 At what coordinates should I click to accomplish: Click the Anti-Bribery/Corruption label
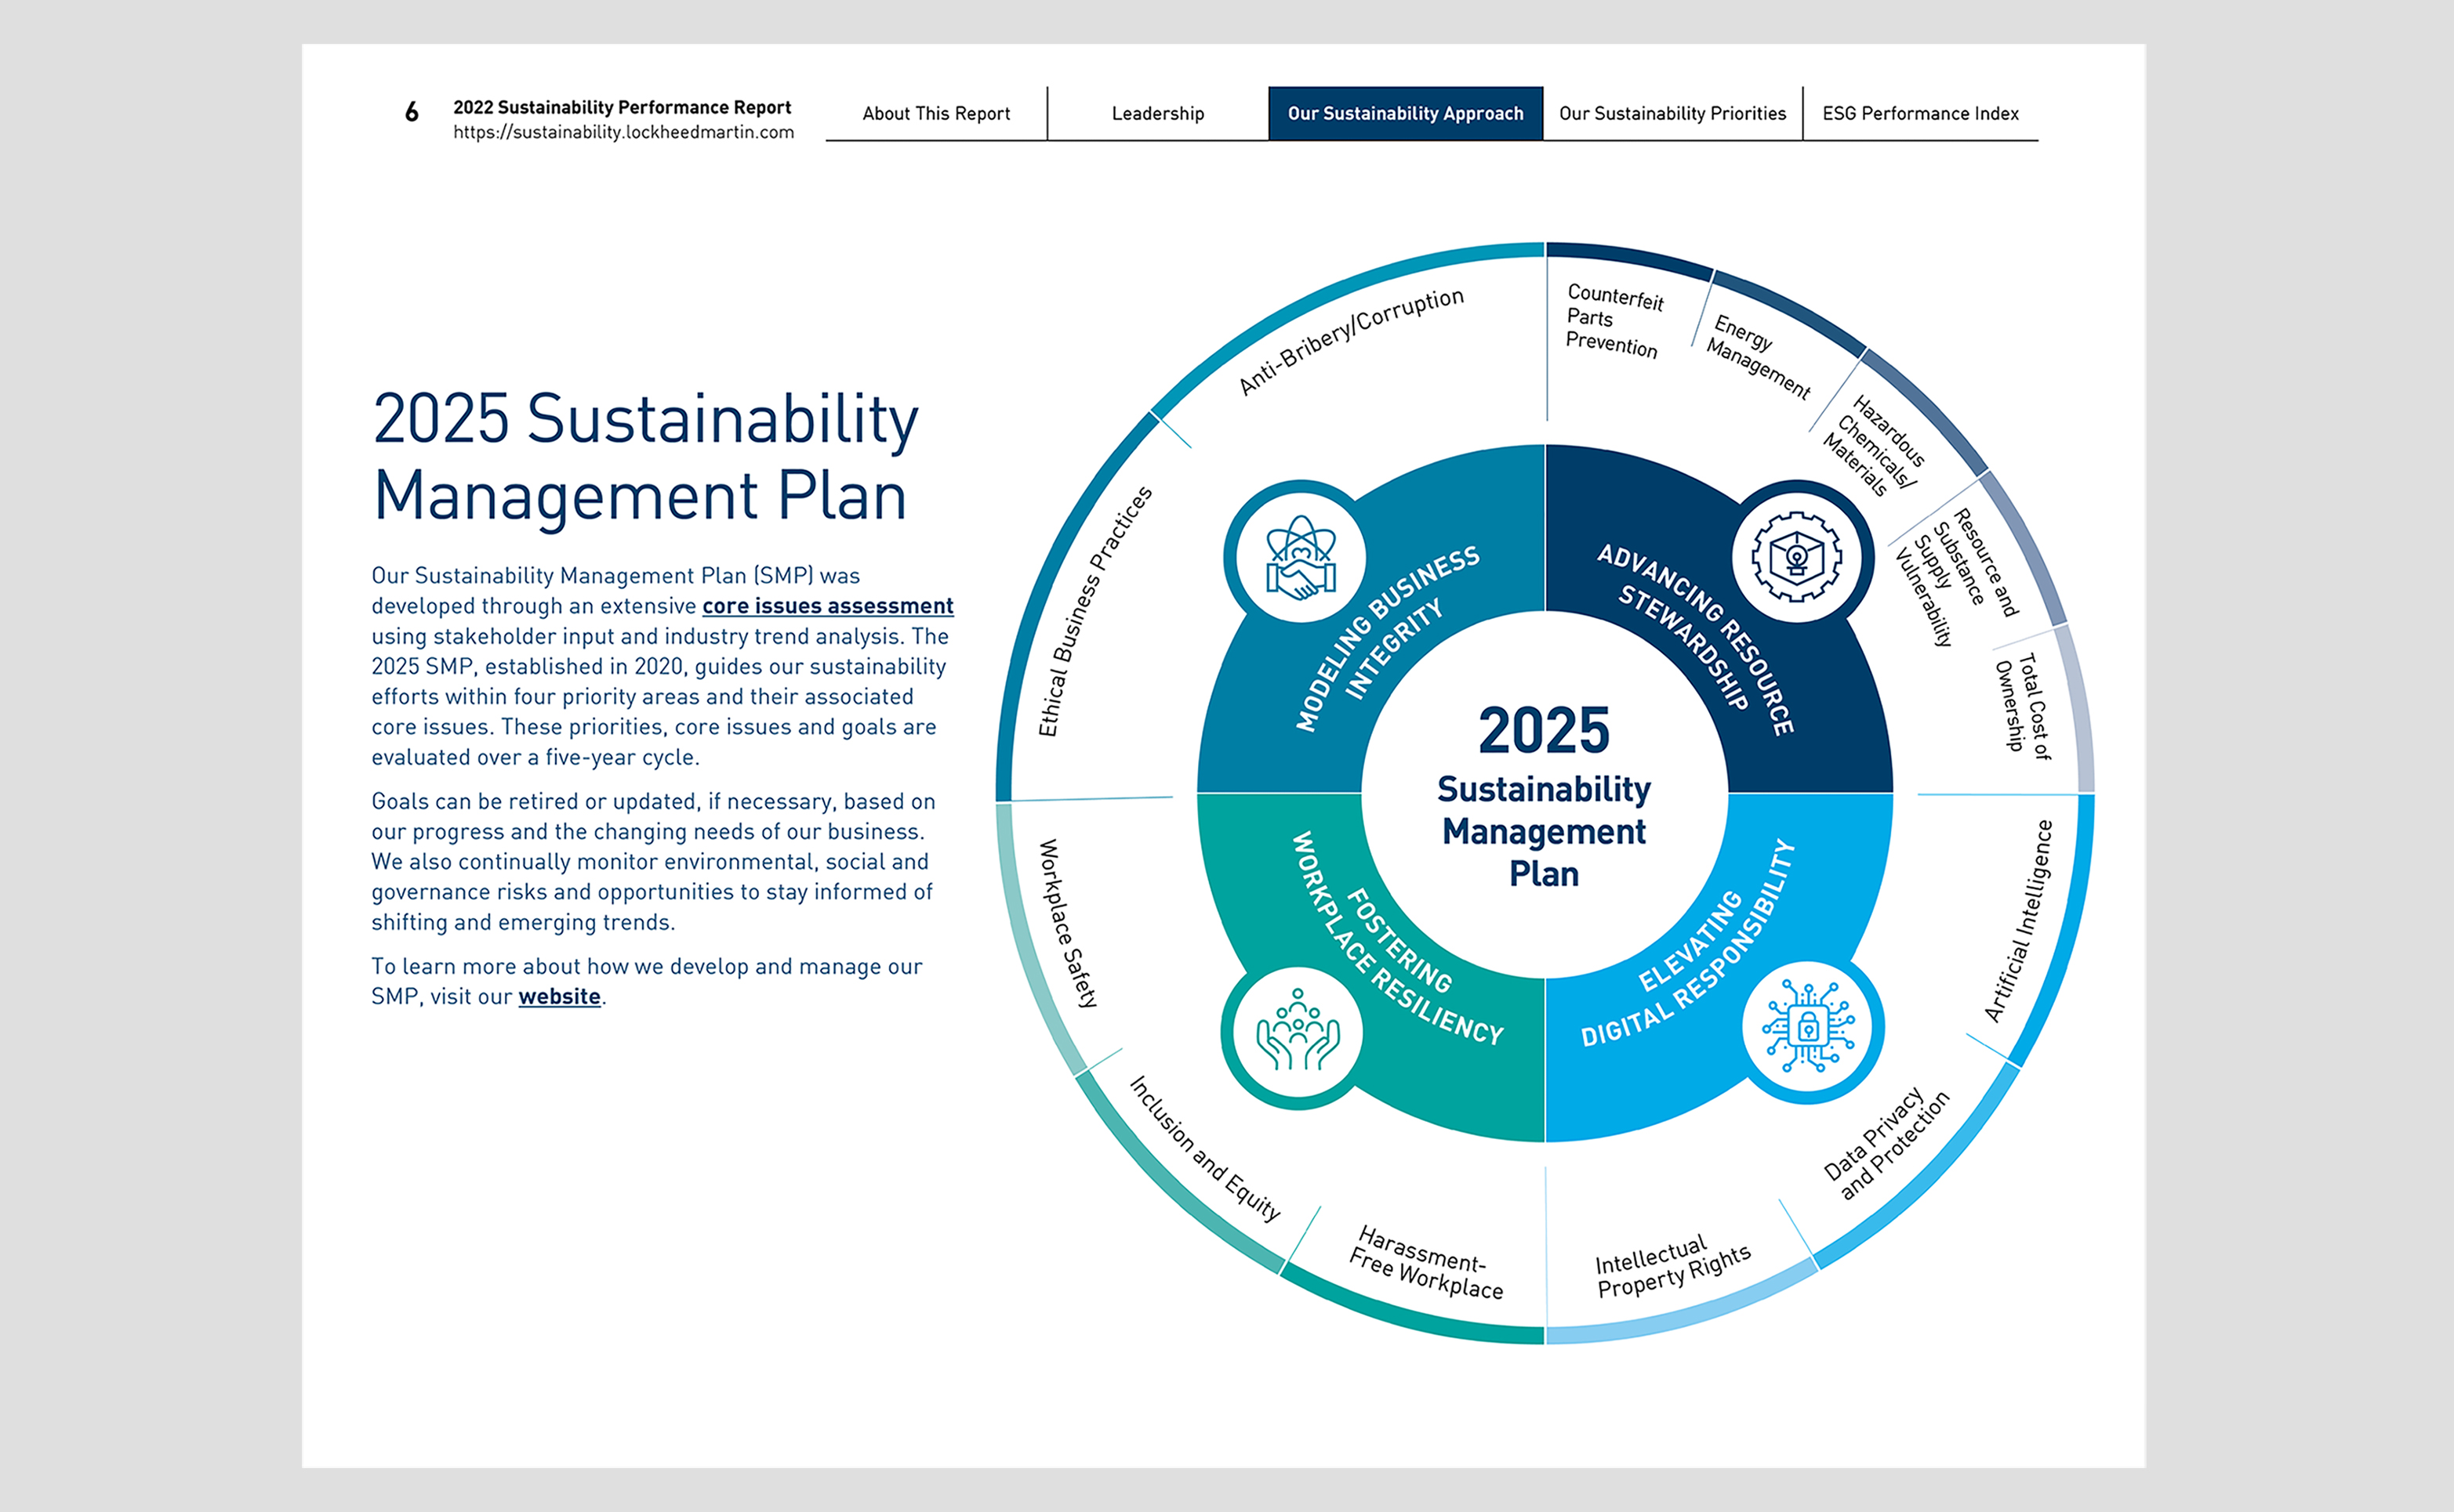(x=1351, y=342)
